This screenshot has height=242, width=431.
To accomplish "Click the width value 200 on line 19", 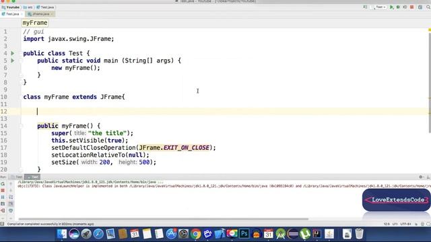I will [104, 162].
